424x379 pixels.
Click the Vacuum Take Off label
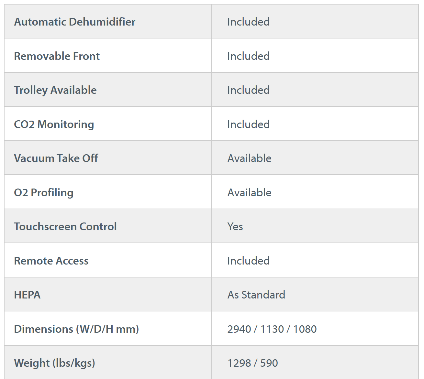56,158
